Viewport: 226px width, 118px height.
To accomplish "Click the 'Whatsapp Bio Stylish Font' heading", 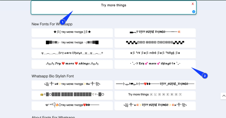I will tap(53, 76).
